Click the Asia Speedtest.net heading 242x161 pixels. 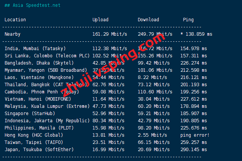(32, 5)
